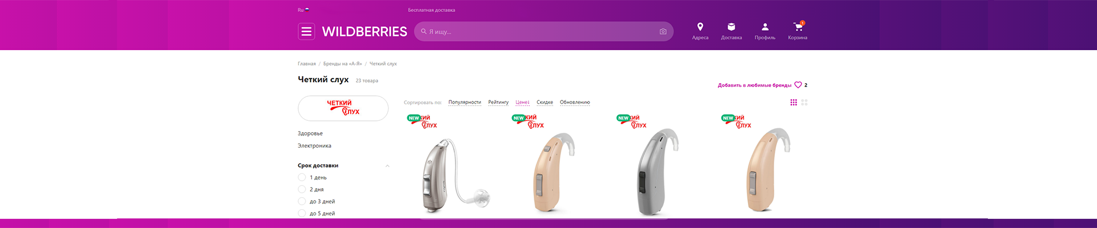Open the Профиль user icon
This screenshot has height=228, width=1097.
point(765,27)
